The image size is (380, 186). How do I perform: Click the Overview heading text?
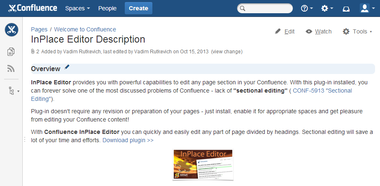[45, 69]
